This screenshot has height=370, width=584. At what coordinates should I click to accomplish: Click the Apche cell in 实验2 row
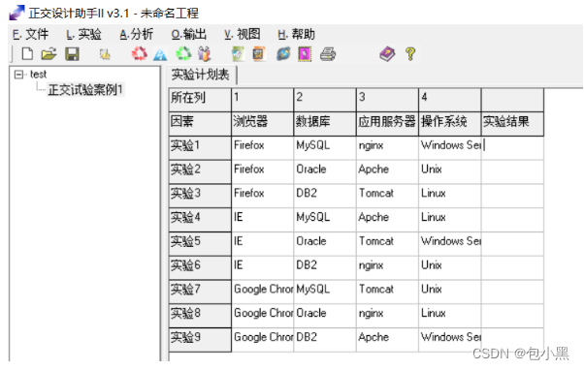click(387, 171)
